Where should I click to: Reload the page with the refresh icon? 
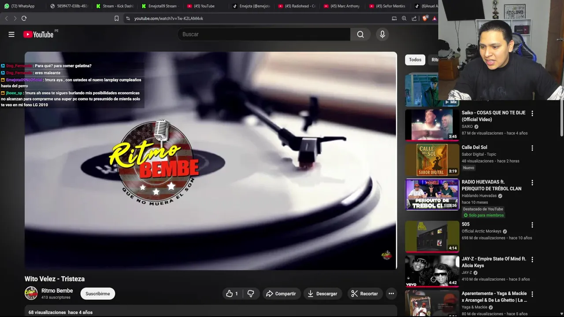point(24,18)
